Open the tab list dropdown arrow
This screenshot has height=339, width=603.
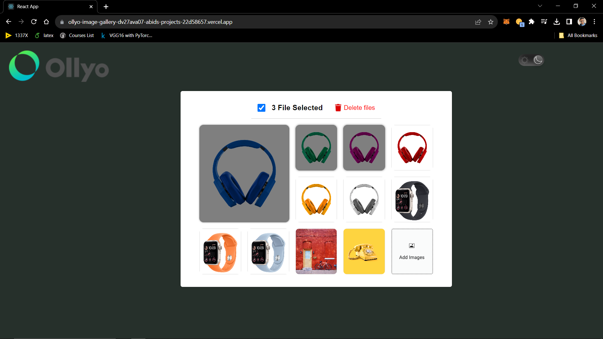pos(540,6)
